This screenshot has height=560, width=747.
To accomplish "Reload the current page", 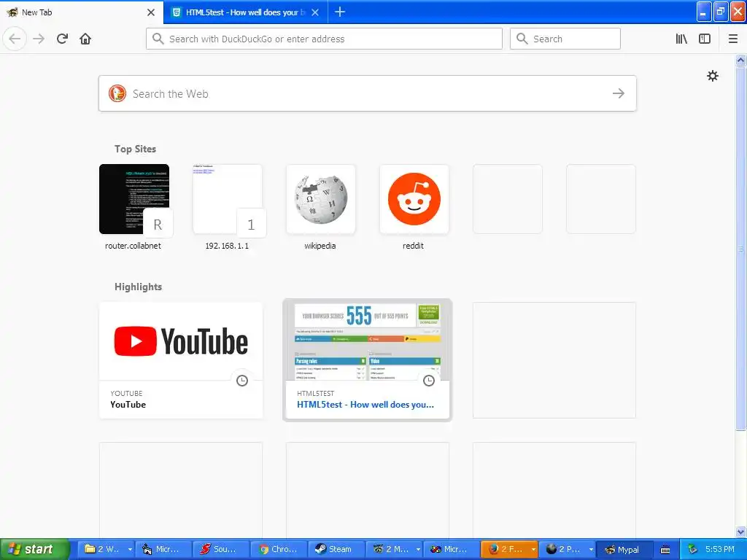I will click(62, 39).
